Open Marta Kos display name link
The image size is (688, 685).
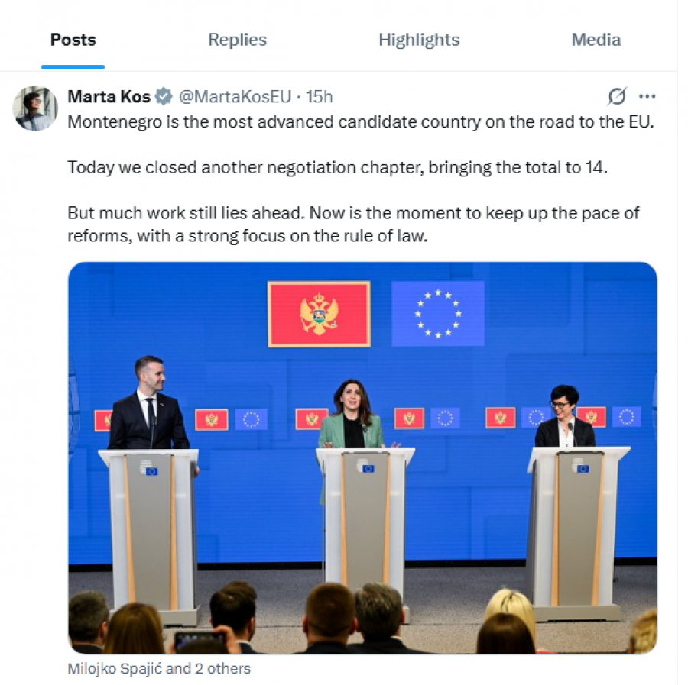tap(109, 96)
